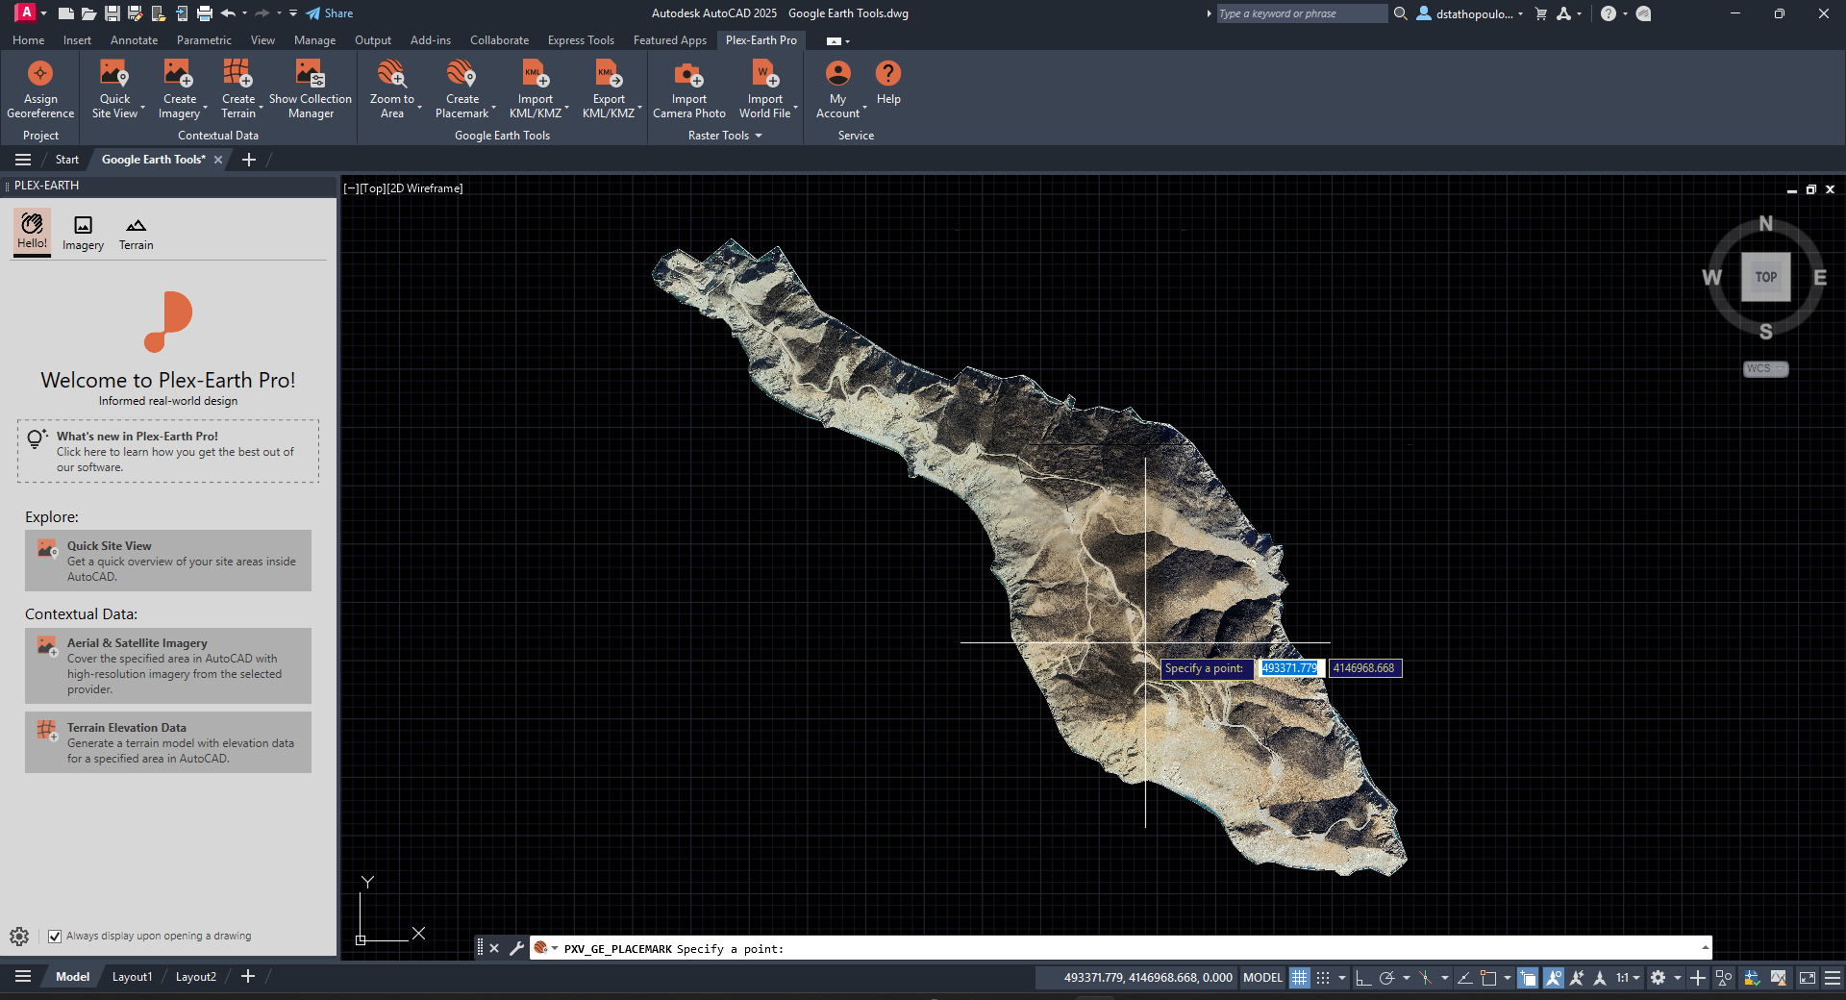This screenshot has height=1000, width=1846.
Task: Toggle ortho mode in the status bar
Action: click(x=1363, y=978)
